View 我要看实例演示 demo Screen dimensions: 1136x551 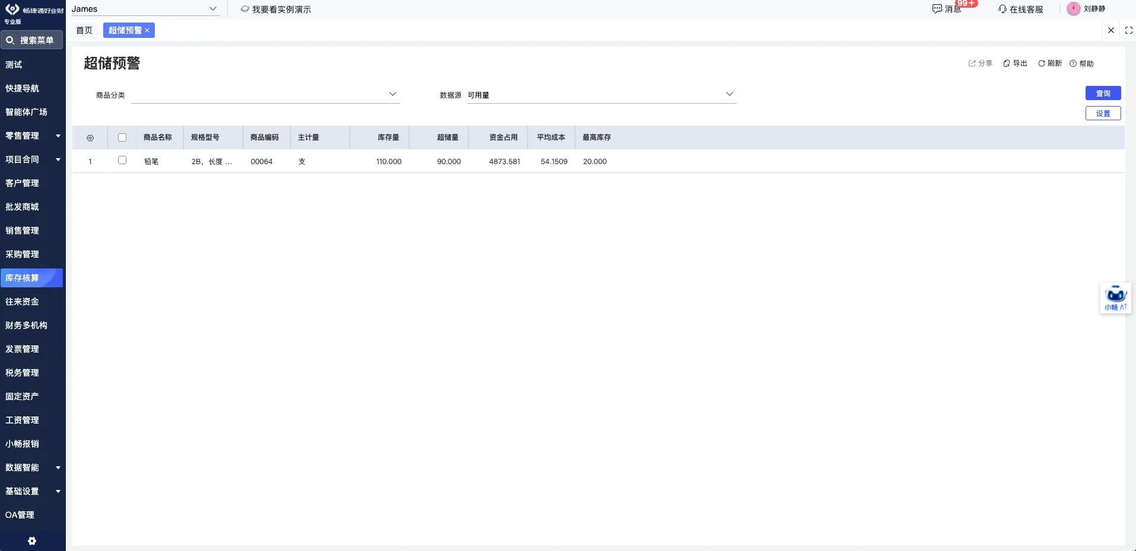pyautogui.click(x=276, y=9)
